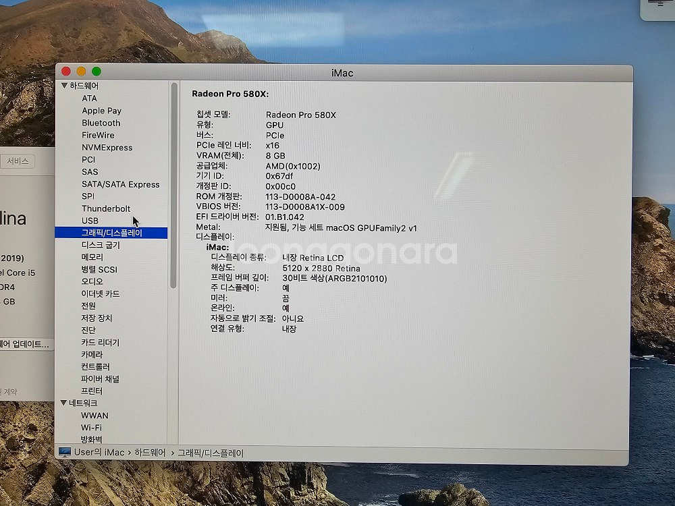Click 하드웨어 in the bottom path bar
This screenshot has height=506, width=675.
[x=150, y=453]
